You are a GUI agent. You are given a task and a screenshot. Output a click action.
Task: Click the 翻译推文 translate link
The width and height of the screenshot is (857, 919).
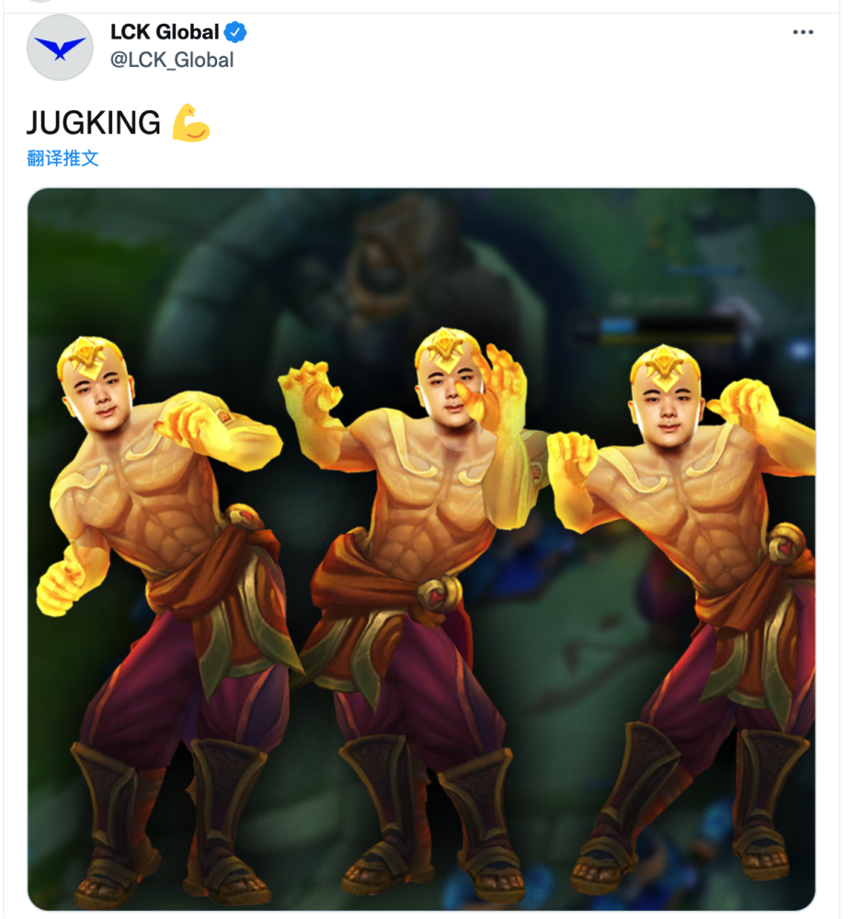63,158
